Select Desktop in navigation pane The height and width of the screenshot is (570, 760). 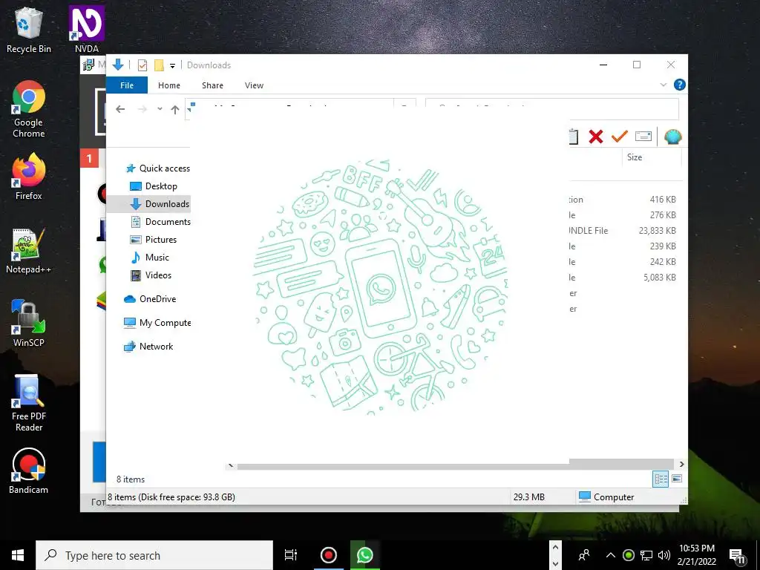(x=154, y=186)
